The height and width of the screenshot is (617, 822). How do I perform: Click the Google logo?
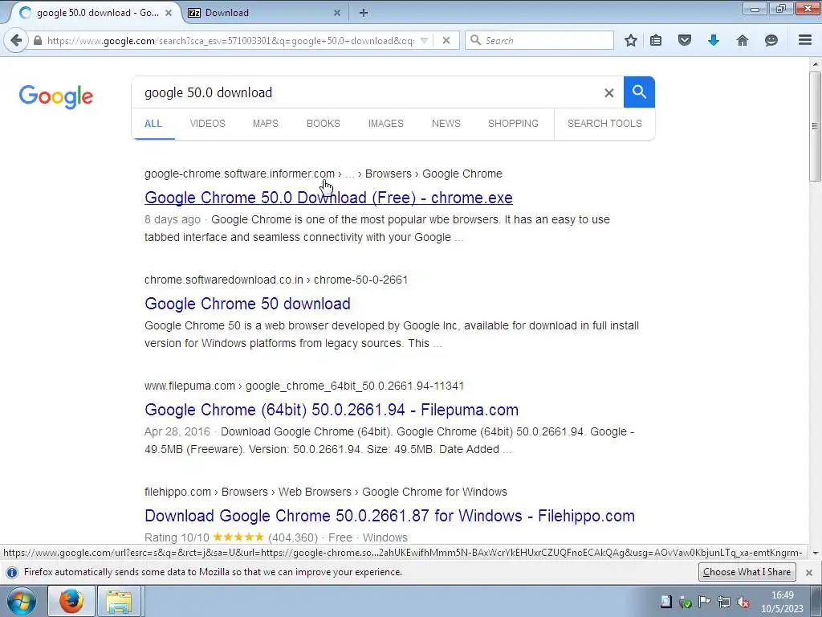click(x=56, y=96)
